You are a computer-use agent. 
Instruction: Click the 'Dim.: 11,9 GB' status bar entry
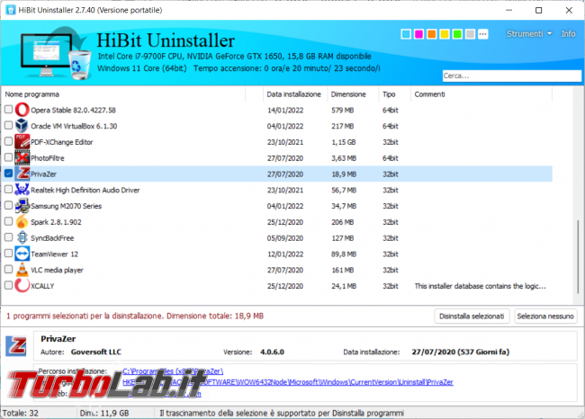pos(104,413)
